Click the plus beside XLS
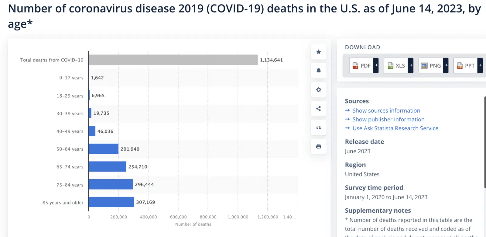 (x=411, y=65)
